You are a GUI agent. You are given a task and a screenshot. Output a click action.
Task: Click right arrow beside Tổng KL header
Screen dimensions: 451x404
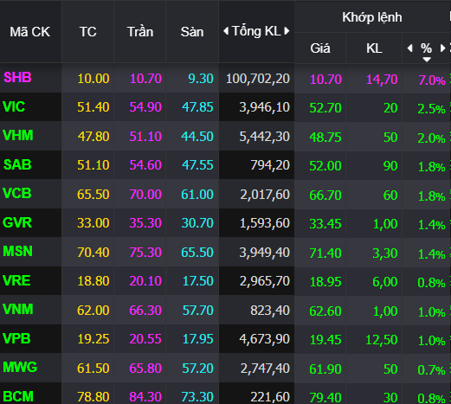[x=287, y=31]
